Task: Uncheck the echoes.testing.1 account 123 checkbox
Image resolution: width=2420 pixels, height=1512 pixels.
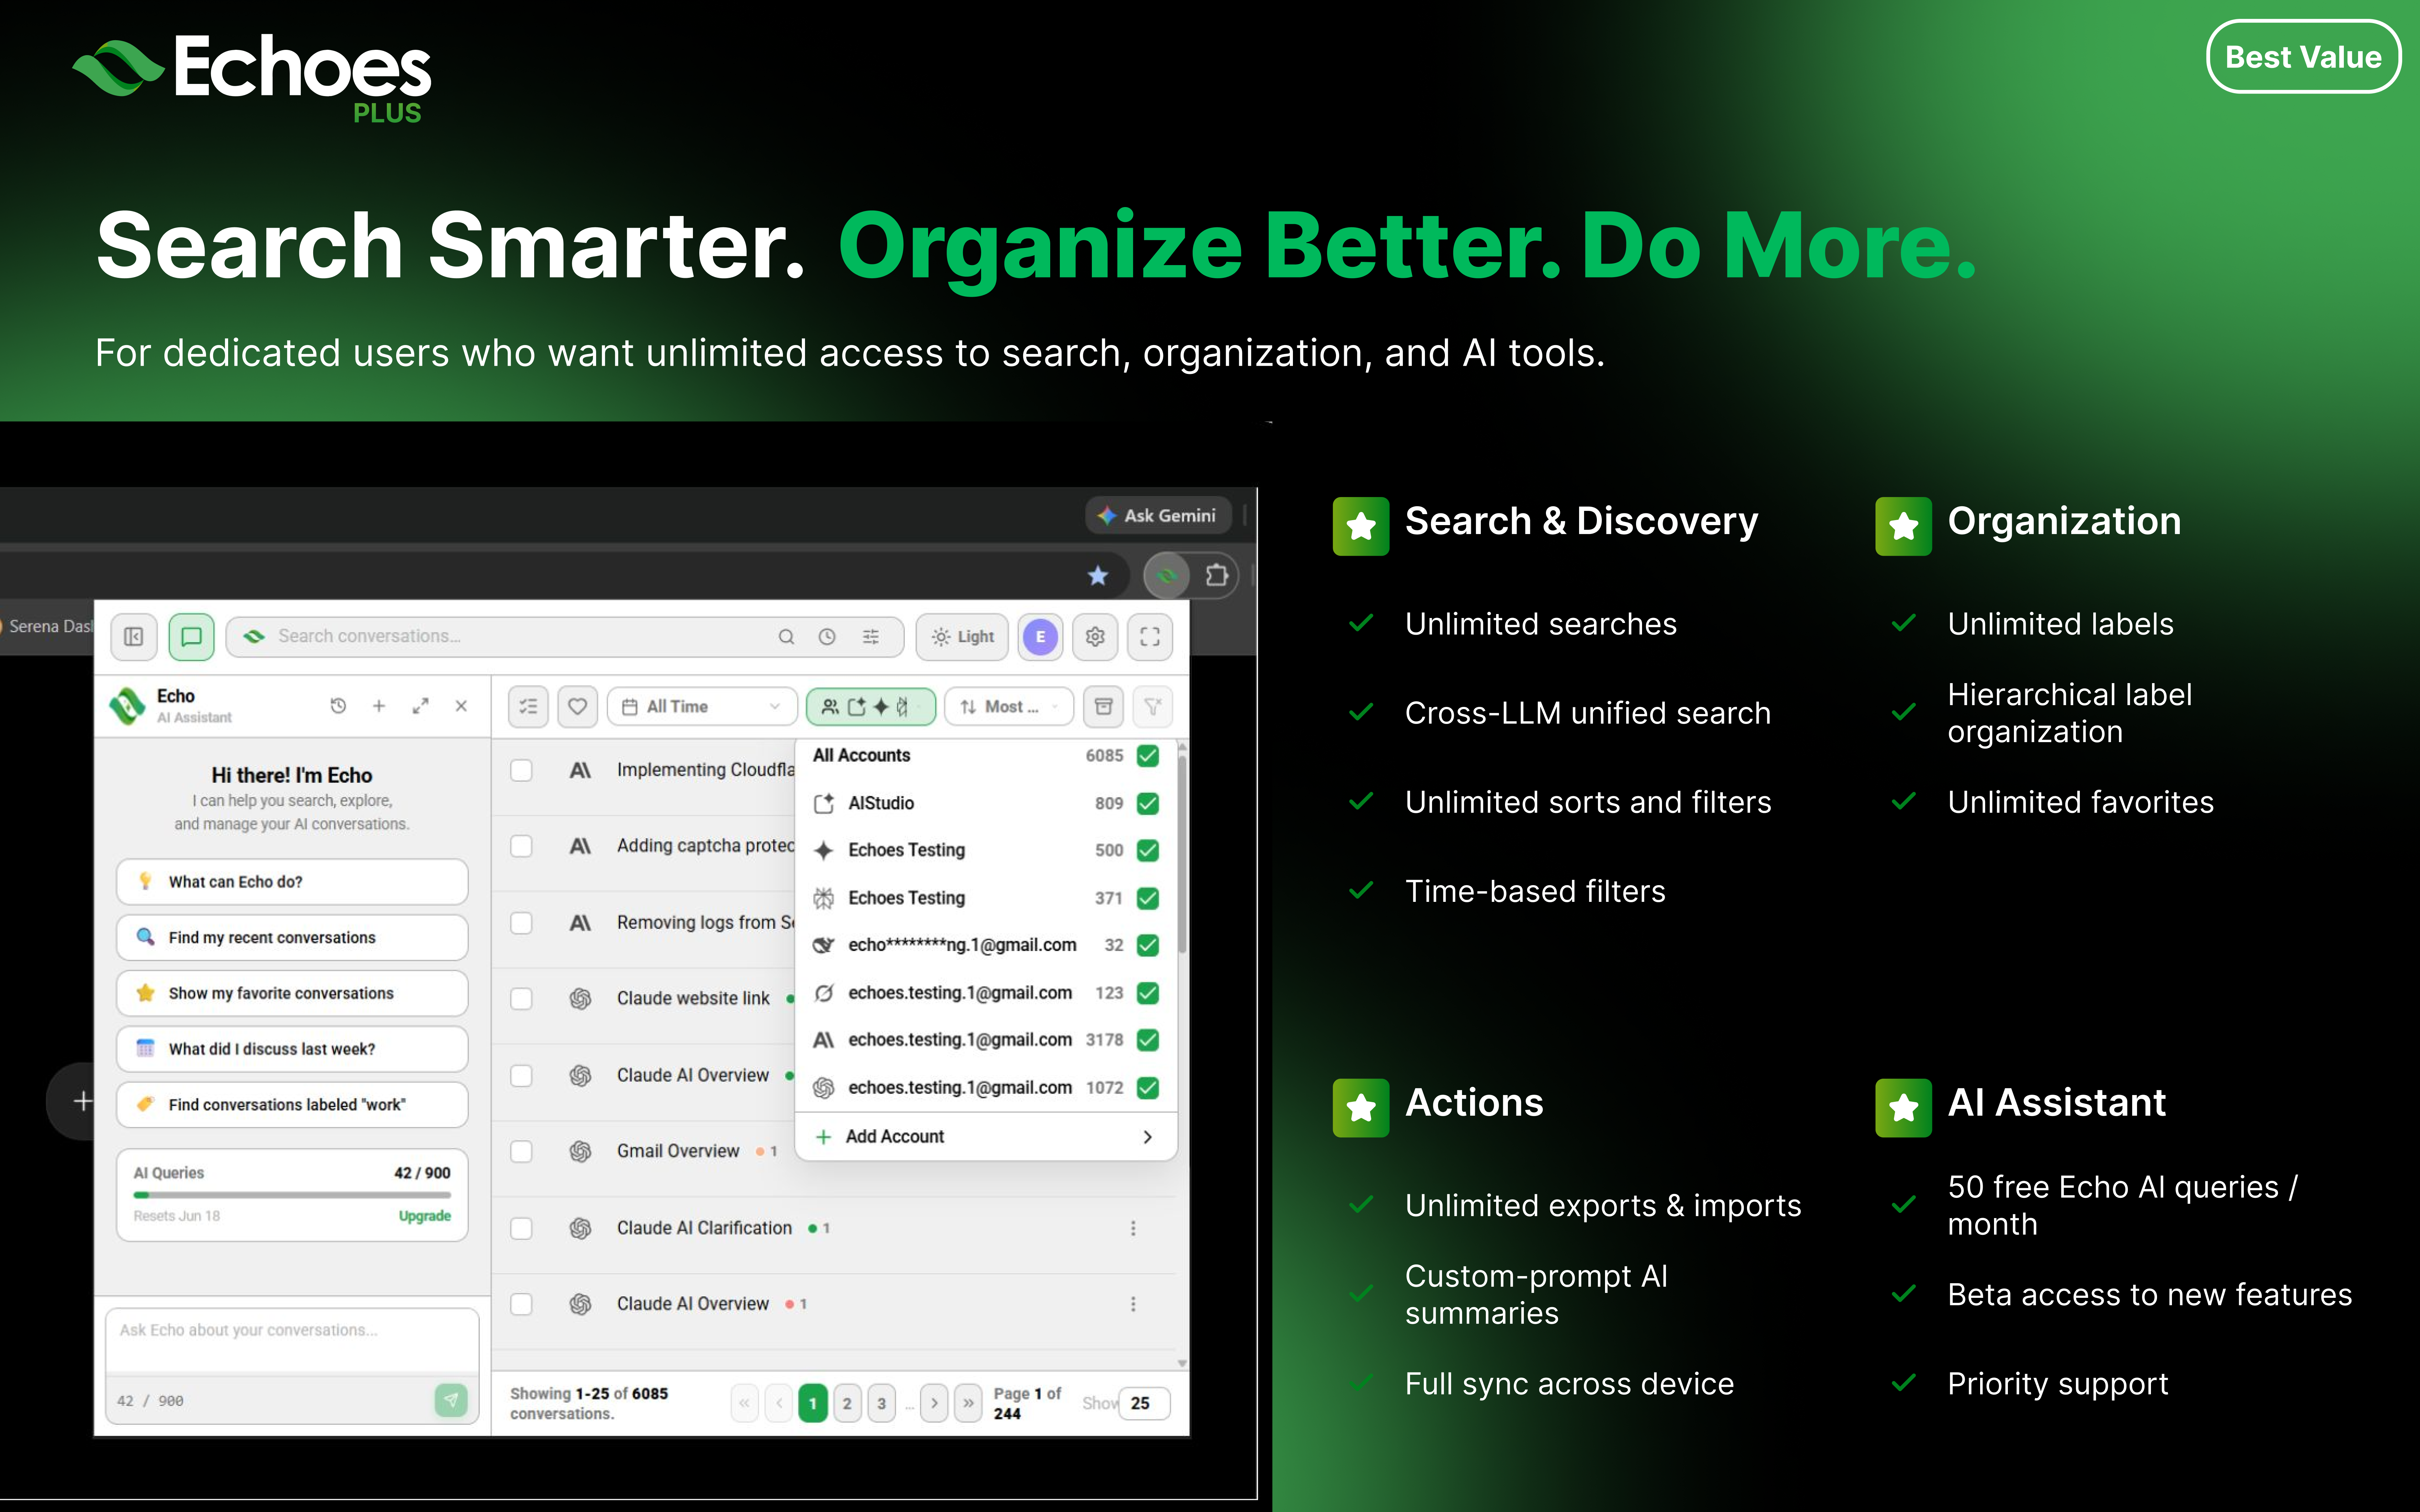Action: (x=1148, y=993)
